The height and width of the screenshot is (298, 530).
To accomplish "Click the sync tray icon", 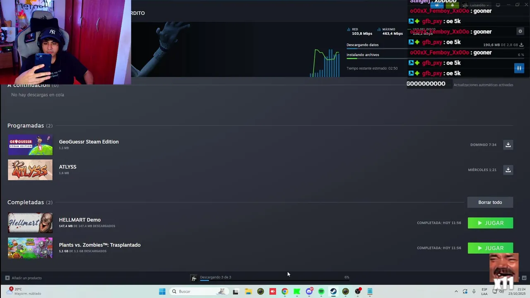I will (465, 291).
